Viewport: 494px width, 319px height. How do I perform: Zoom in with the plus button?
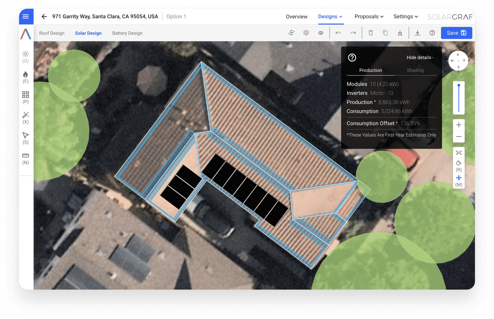click(x=459, y=125)
